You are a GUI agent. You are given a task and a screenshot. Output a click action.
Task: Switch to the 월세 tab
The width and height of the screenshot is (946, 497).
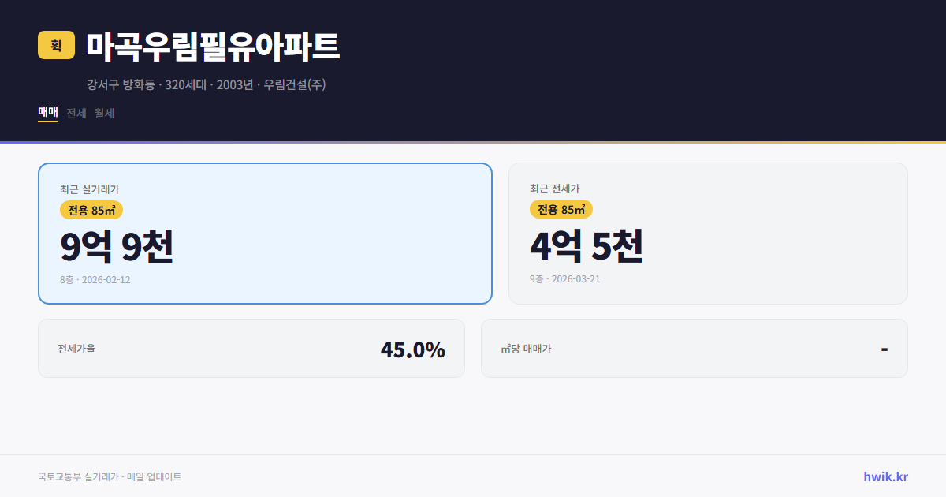[x=103, y=113]
